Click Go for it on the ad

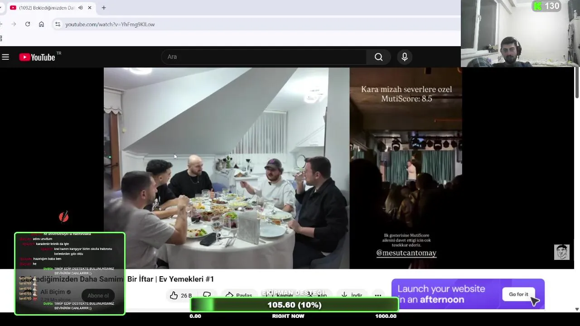point(518,294)
